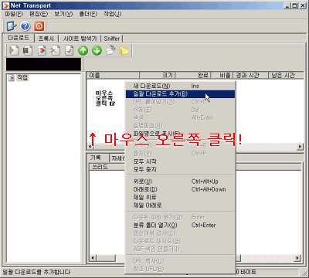Choose 모두 중지 in context menu

click(x=180, y=170)
